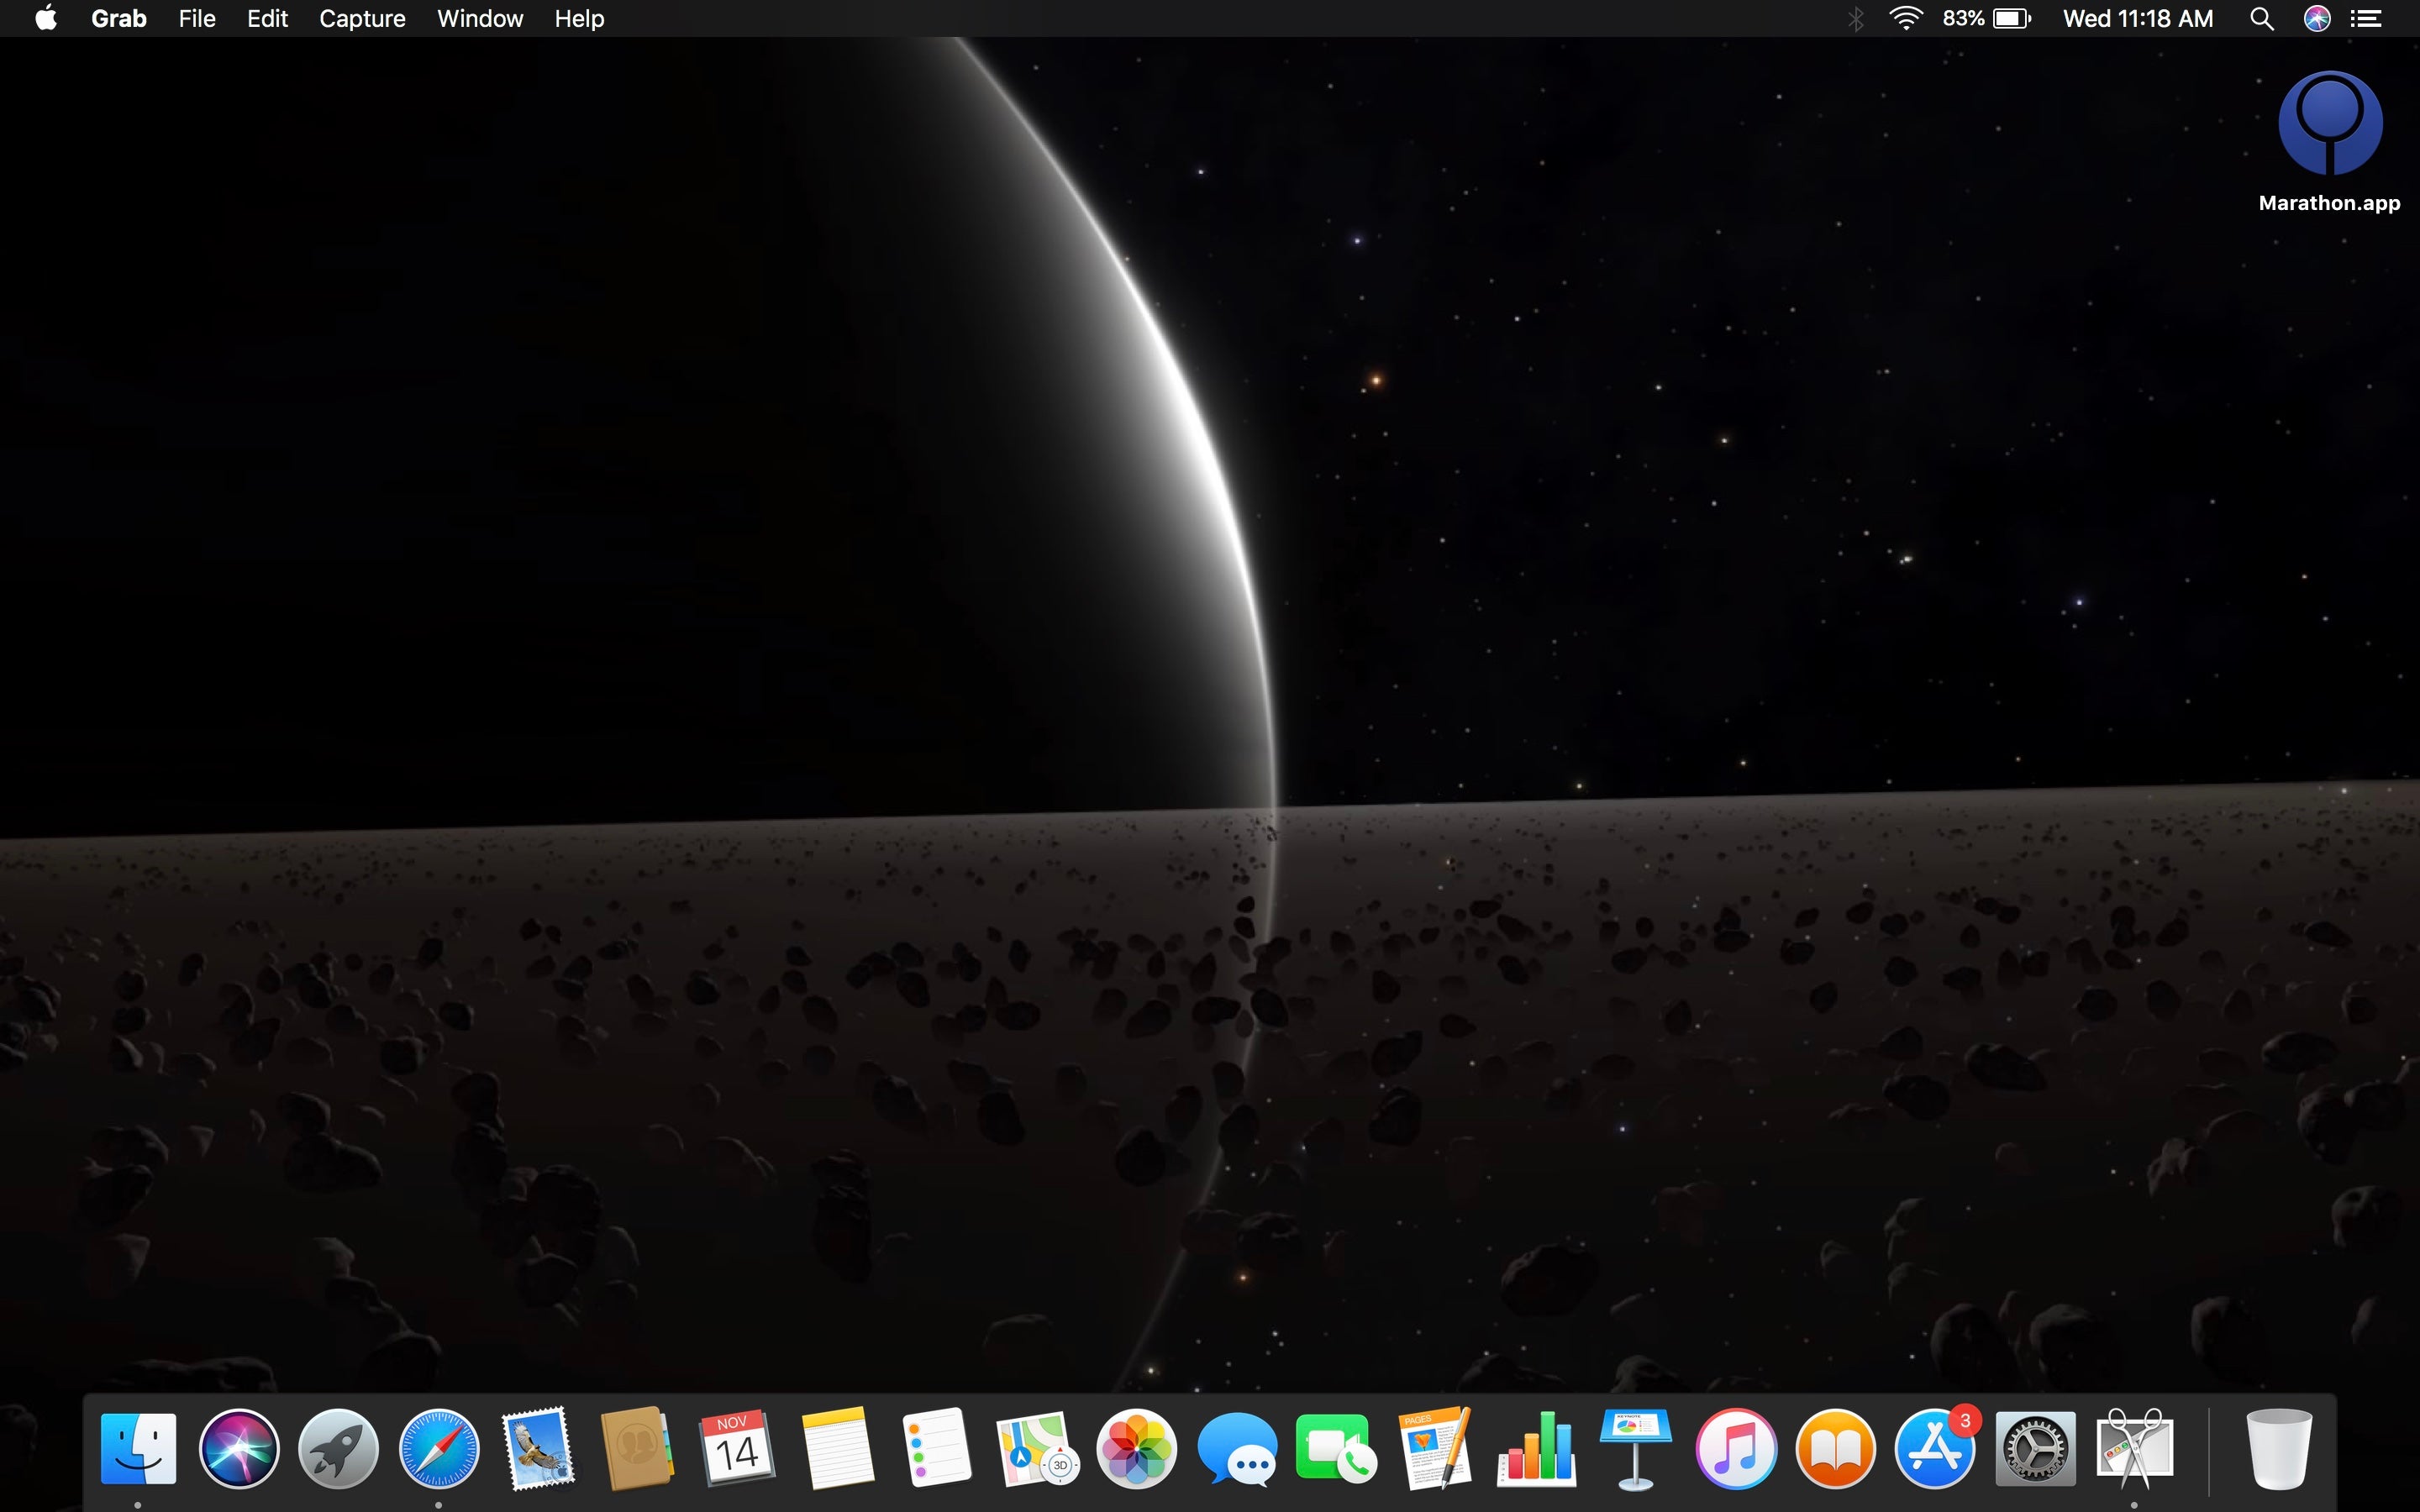Open Keynote podium icon in Dock
The image size is (2420, 1512).
click(x=1636, y=1448)
